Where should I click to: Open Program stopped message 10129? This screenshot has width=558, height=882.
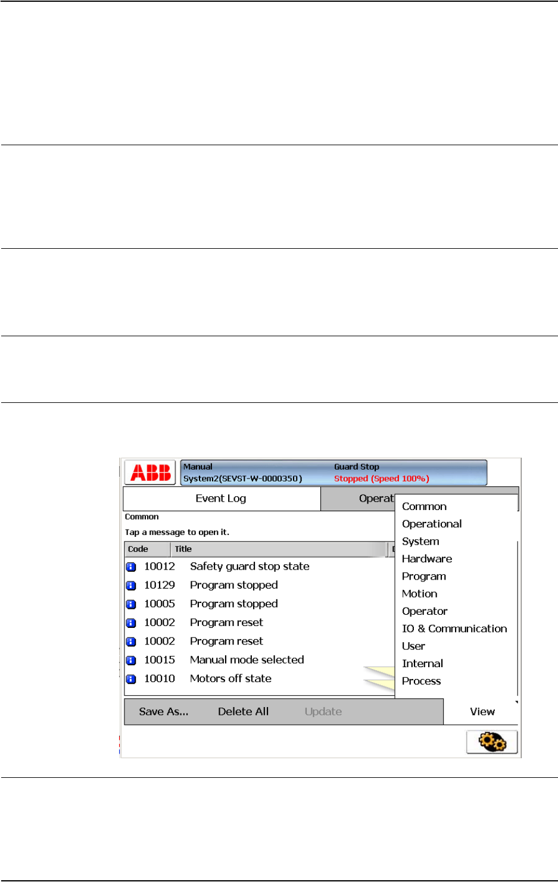tap(233, 585)
